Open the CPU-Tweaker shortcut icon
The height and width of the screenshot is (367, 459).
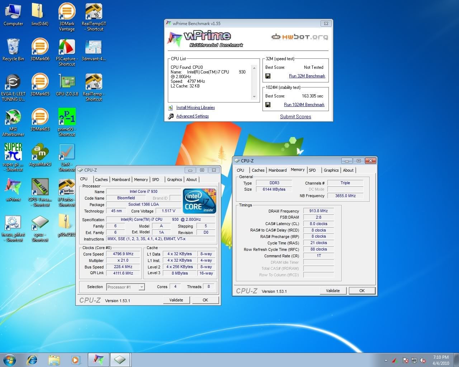[40, 193]
